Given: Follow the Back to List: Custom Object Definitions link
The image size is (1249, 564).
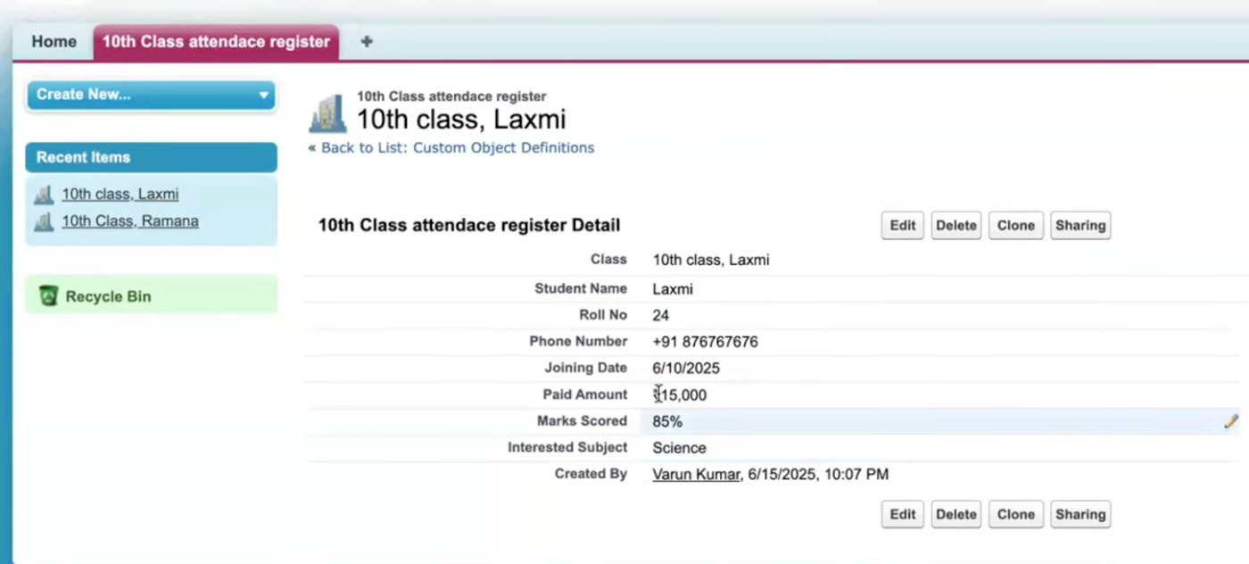Looking at the screenshot, I should 457,148.
